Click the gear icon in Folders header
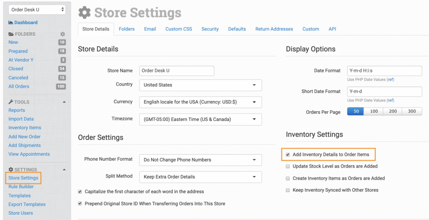 63,34
